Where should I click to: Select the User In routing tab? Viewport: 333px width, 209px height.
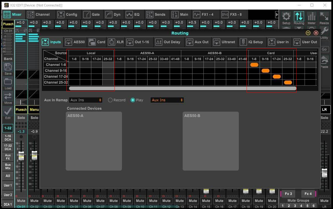[x=279, y=42]
